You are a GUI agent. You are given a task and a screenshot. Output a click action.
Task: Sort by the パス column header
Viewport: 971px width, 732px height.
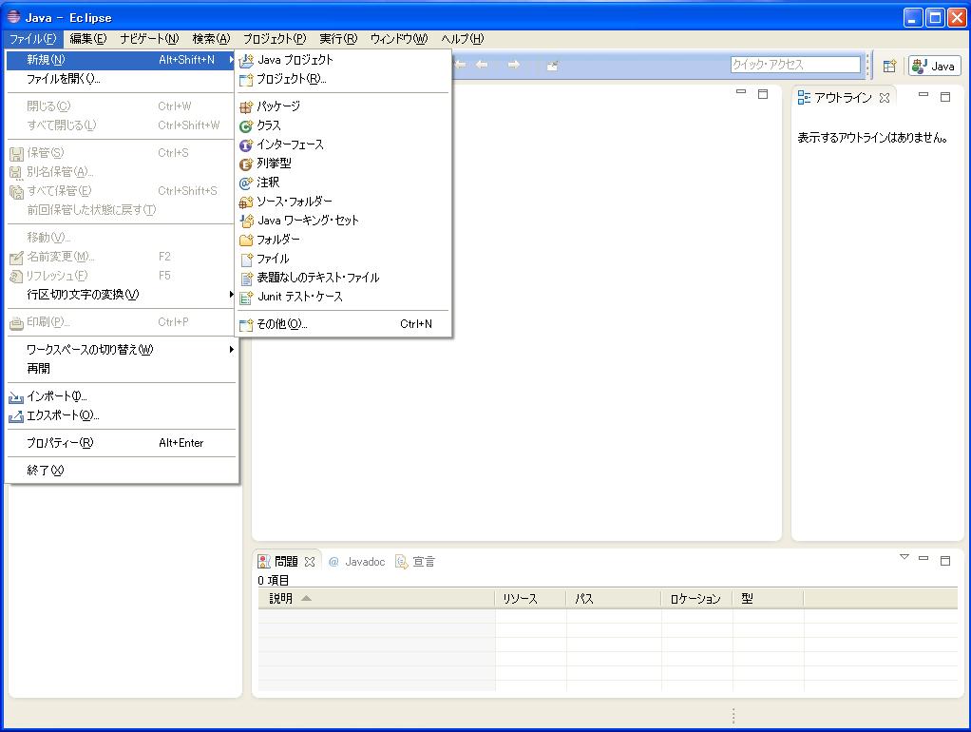point(614,599)
